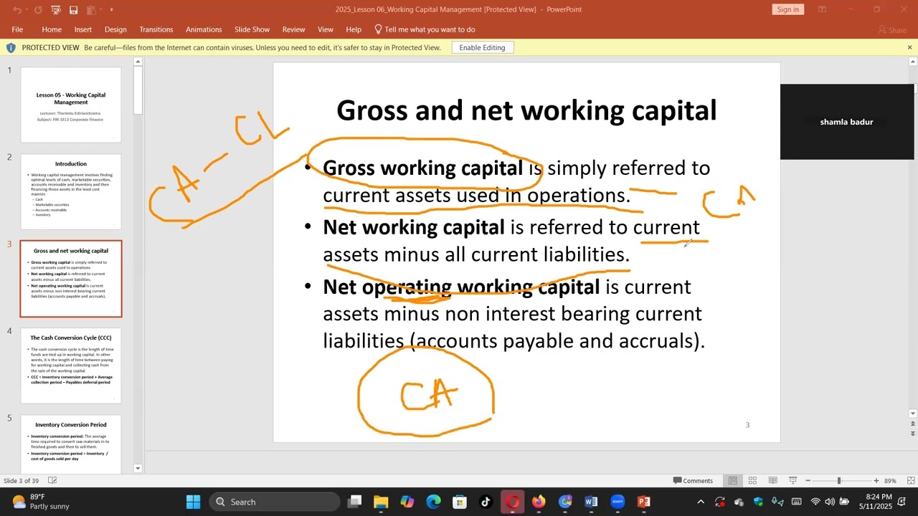This screenshot has height=516, width=918.
Task: Open the Comments pane from status bar
Action: tap(693, 481)
